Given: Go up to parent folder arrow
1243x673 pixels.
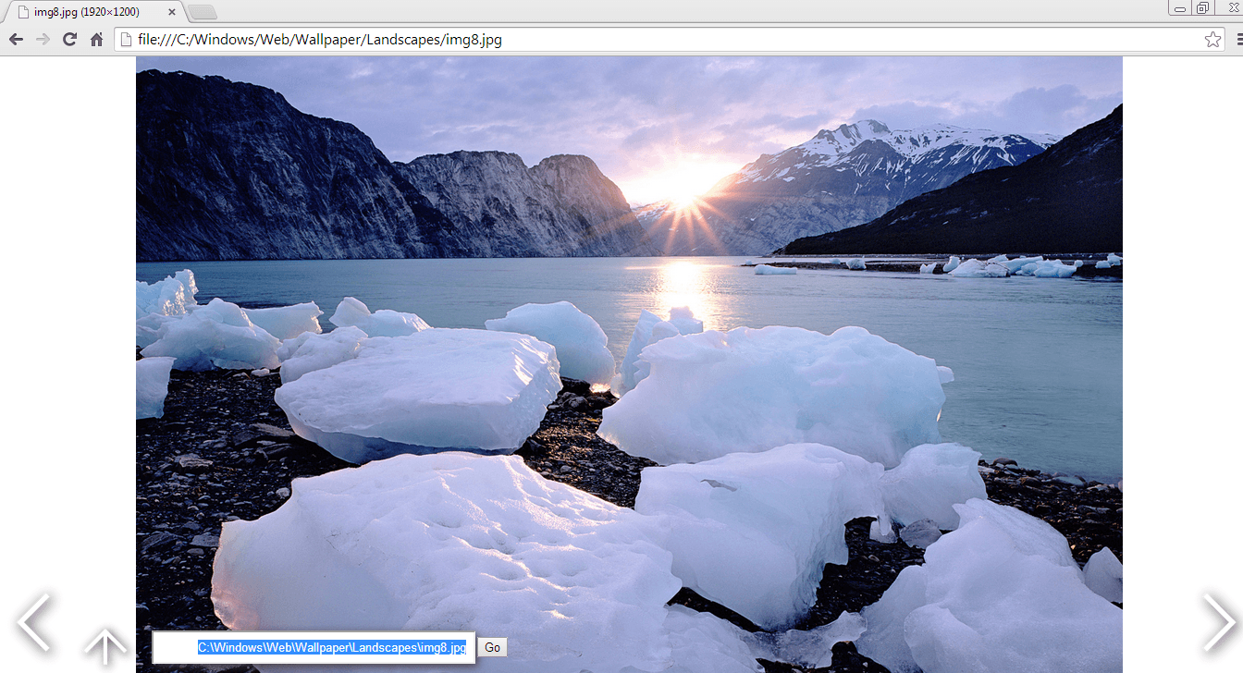Looking at the screenshot, I should [106, 647].
